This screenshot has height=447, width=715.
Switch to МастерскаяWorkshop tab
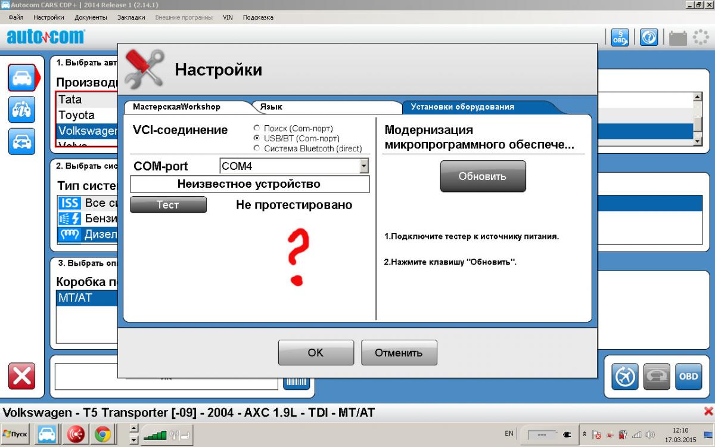[176, 107]
